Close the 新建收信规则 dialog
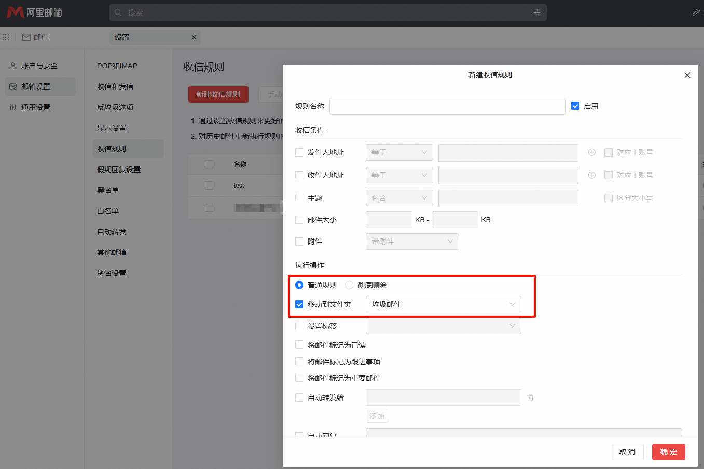This screenshot has width=704, height=469. [x=687, y=75]
